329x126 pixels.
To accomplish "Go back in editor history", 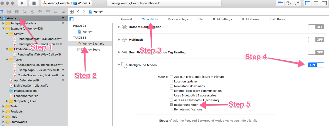I will pyautogui.click(x=78, y=12).
